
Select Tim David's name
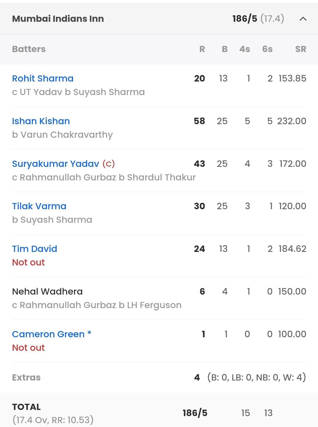34,249
